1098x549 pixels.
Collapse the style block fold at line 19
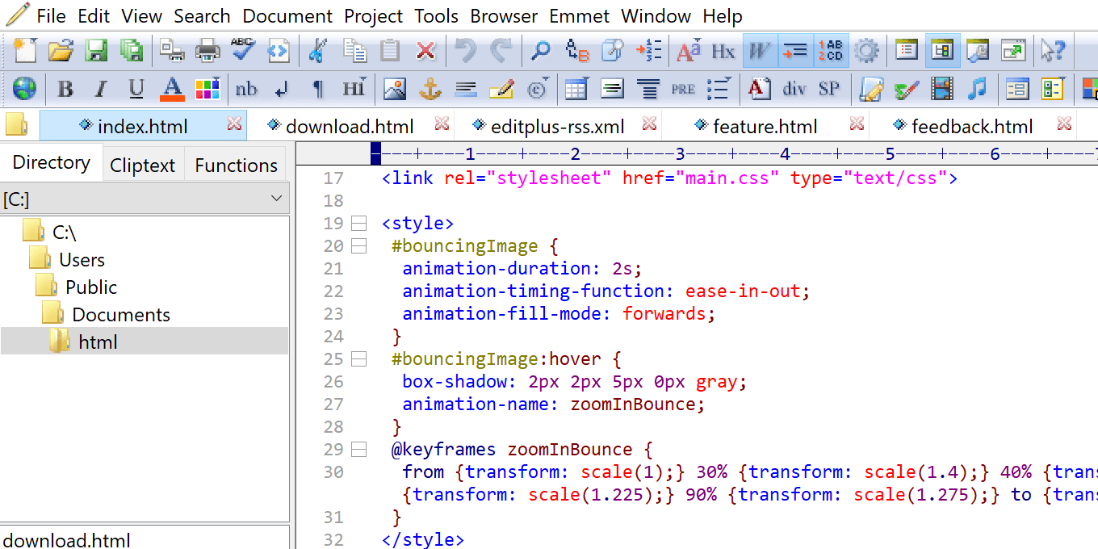click(358, 223)
